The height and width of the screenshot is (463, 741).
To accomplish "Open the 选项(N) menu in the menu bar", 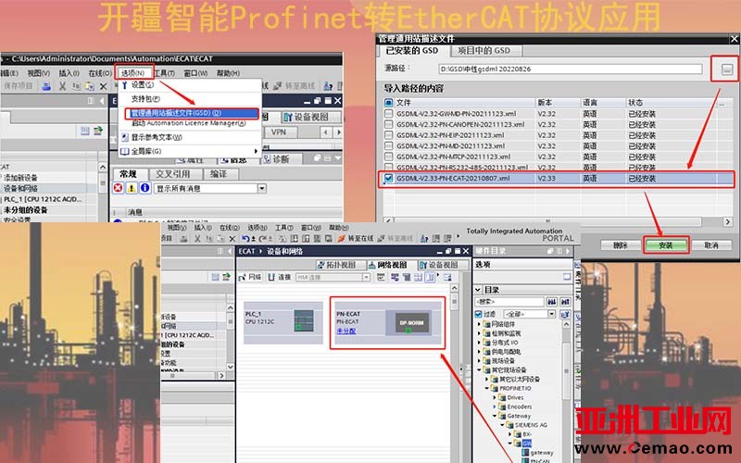I will click(132, 73).
